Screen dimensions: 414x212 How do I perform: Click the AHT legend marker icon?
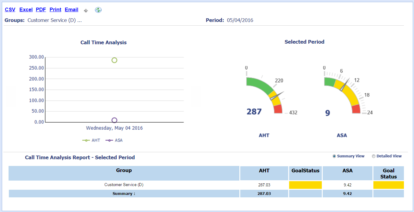[x=86, y=140]
